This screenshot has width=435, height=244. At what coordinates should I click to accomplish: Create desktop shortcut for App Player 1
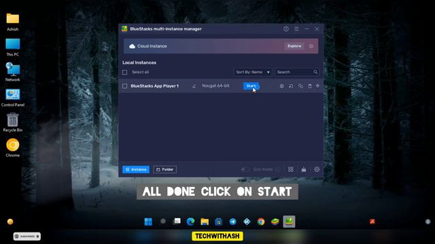click(291, 86)
